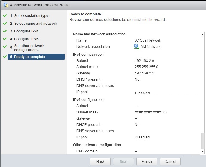Image resolution: width=206 pixels, height=167 pixels.
Task: Click the Back button
Action: (x=100, y=162)
